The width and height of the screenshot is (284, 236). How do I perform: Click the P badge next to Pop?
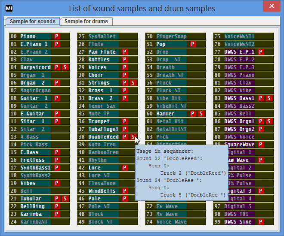(x=193, y=44)
